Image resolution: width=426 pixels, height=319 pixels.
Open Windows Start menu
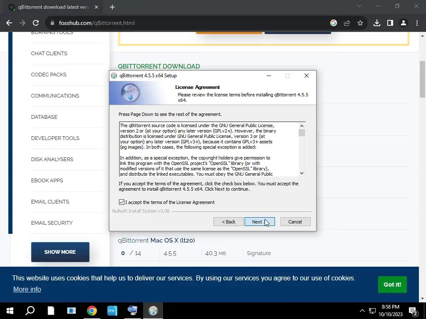[10, 311]
